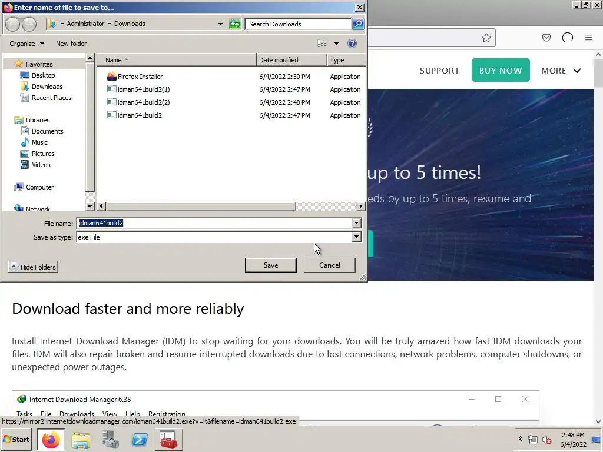The width and height of the screenshot is (603, 452).
Task: Click the Save button
Action: click(x=271, y=265)
